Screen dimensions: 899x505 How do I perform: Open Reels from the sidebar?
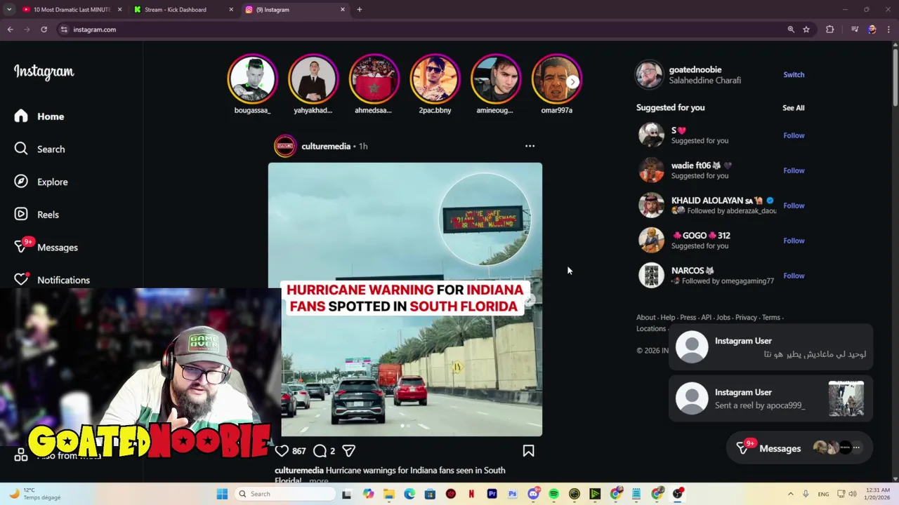pyautogui.click(x=37, y=215)
